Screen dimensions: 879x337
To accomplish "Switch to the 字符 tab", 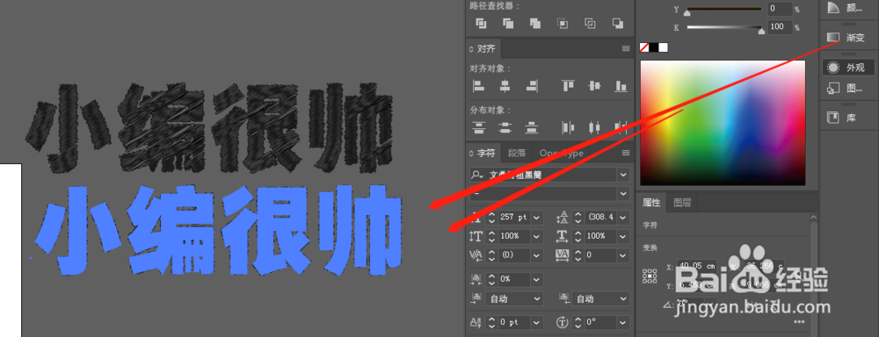I will [487, 153].
